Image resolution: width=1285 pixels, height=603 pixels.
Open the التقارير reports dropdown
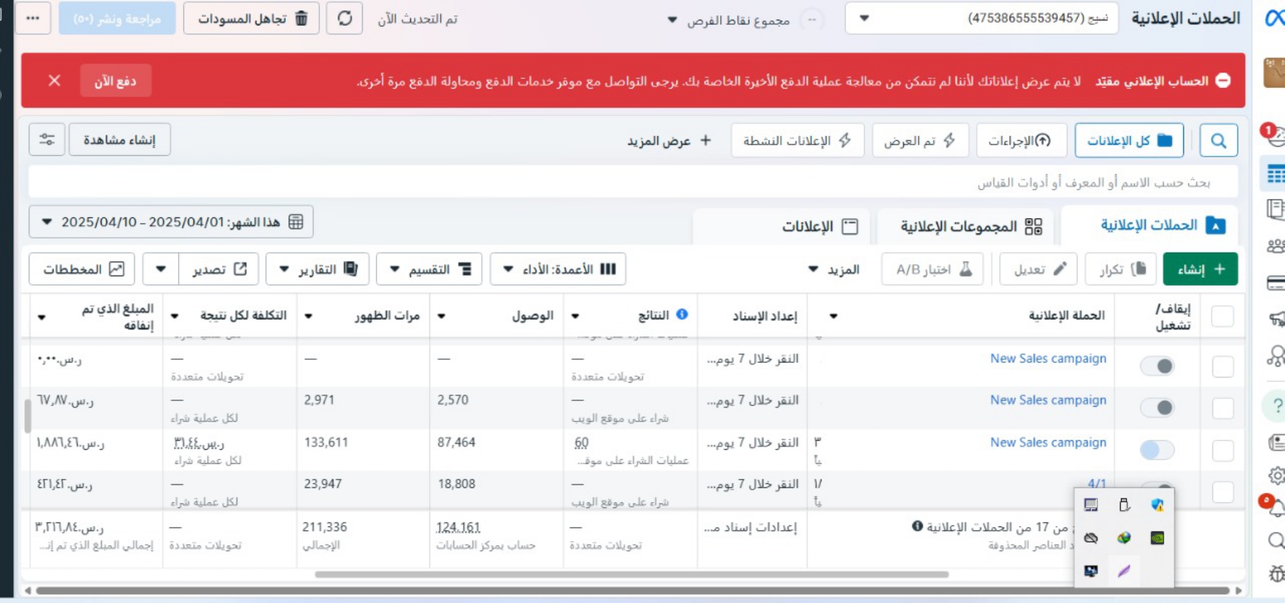[x=318, y=269]
